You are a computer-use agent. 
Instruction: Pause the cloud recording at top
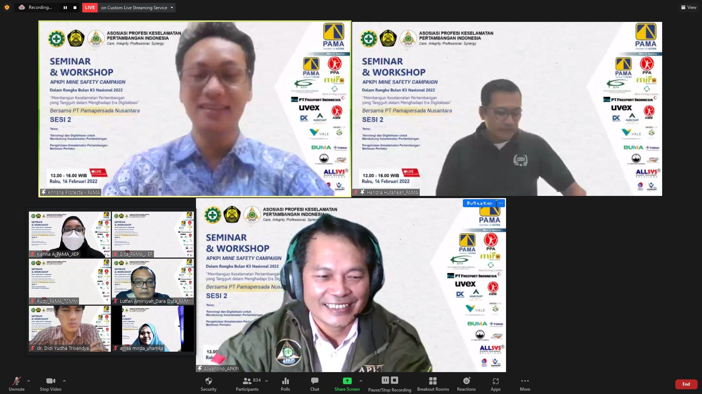coord(65,8)
